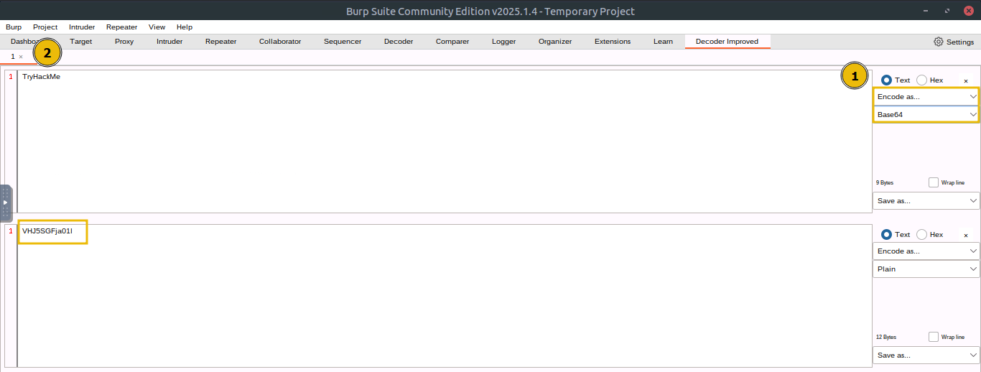Enable Wrap line checkbox in top panel

(x=934, y=182)
